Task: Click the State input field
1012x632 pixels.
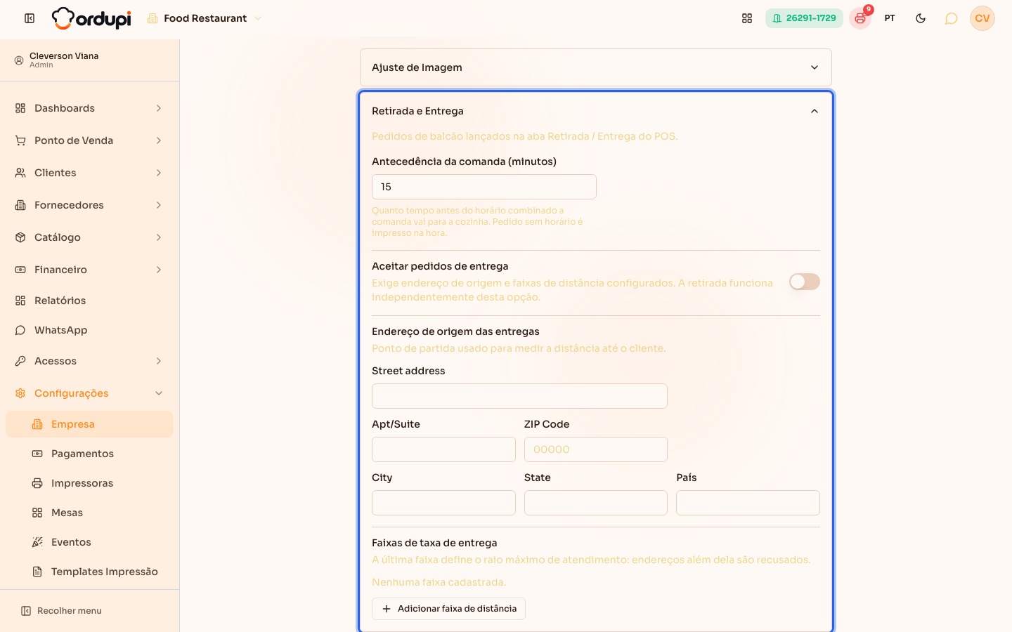Action: 596,503
